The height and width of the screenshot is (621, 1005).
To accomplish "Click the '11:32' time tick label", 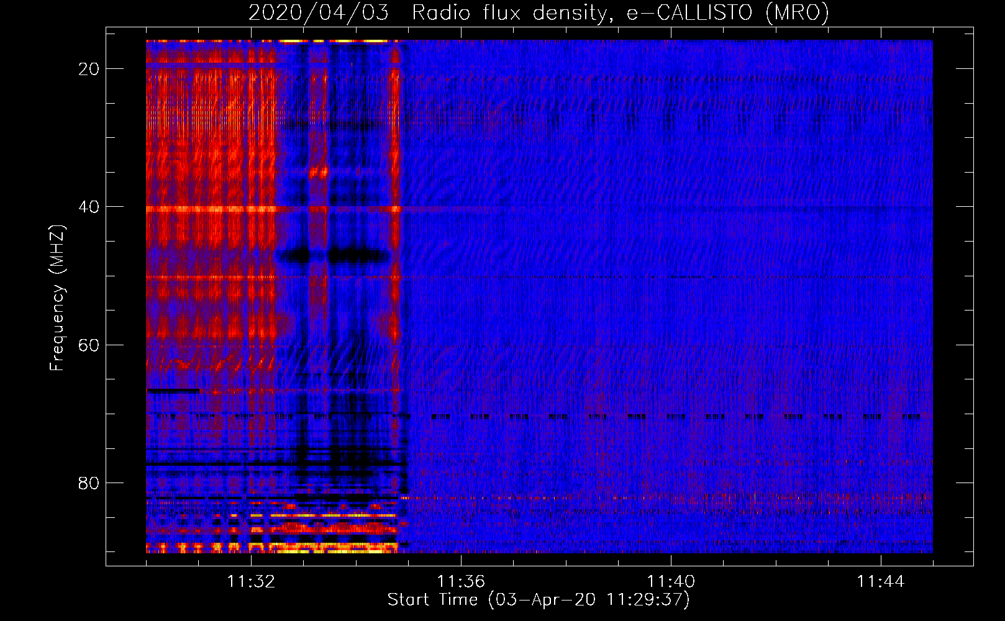I will pyautogui.click(x=251, y=582).
